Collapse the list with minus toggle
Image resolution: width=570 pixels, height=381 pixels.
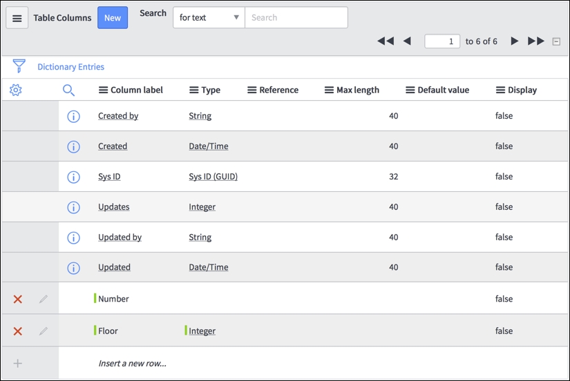tap(556, 41)
